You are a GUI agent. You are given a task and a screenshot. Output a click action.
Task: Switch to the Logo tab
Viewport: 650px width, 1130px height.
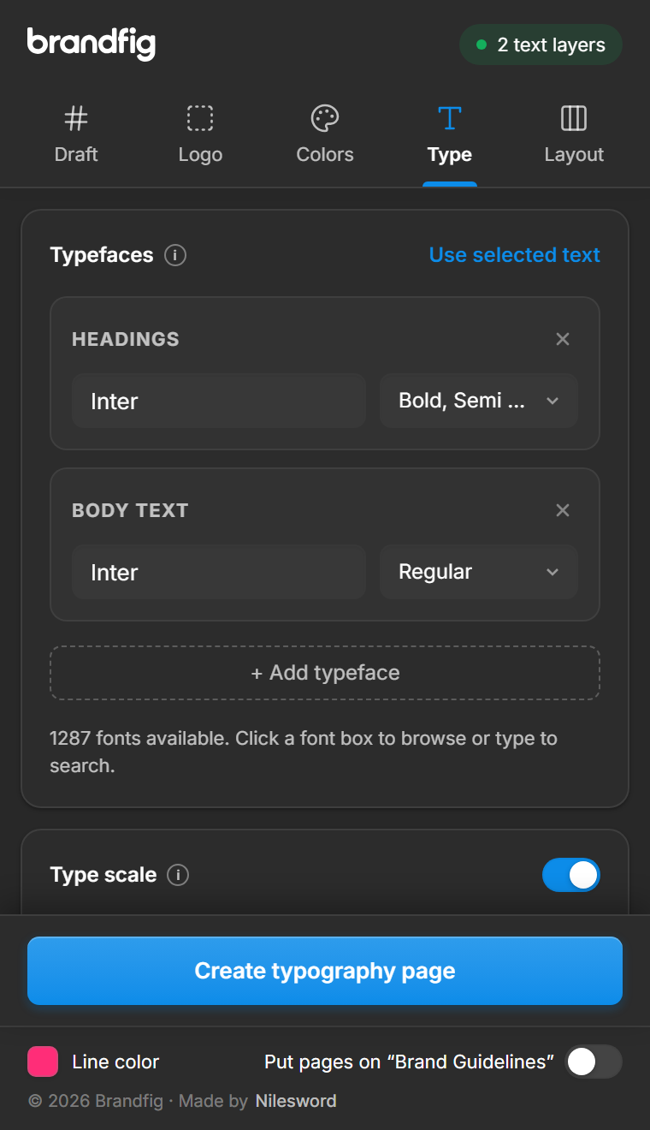pyautogui.click(x=200, y=135)
